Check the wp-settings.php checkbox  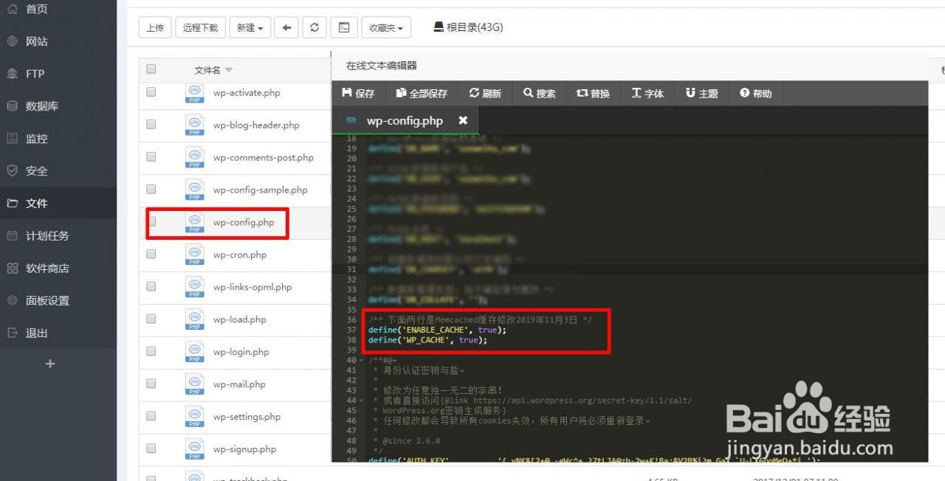[x=151, y=417]
